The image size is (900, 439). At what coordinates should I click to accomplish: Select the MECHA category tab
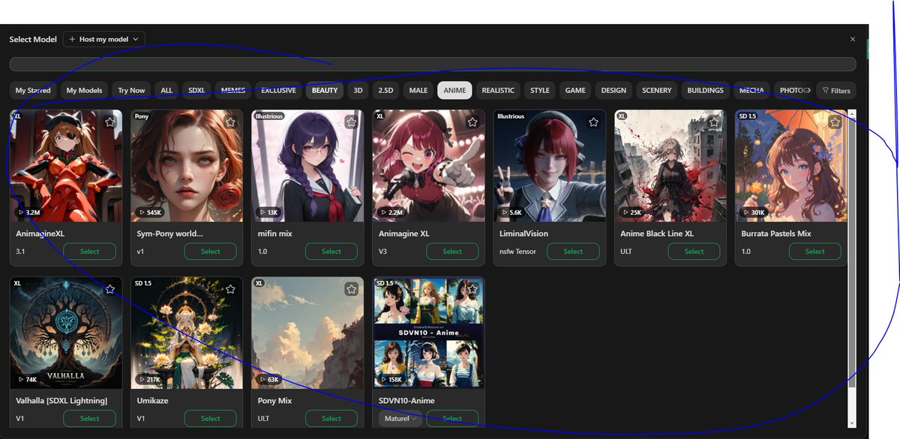coord(751,91)
